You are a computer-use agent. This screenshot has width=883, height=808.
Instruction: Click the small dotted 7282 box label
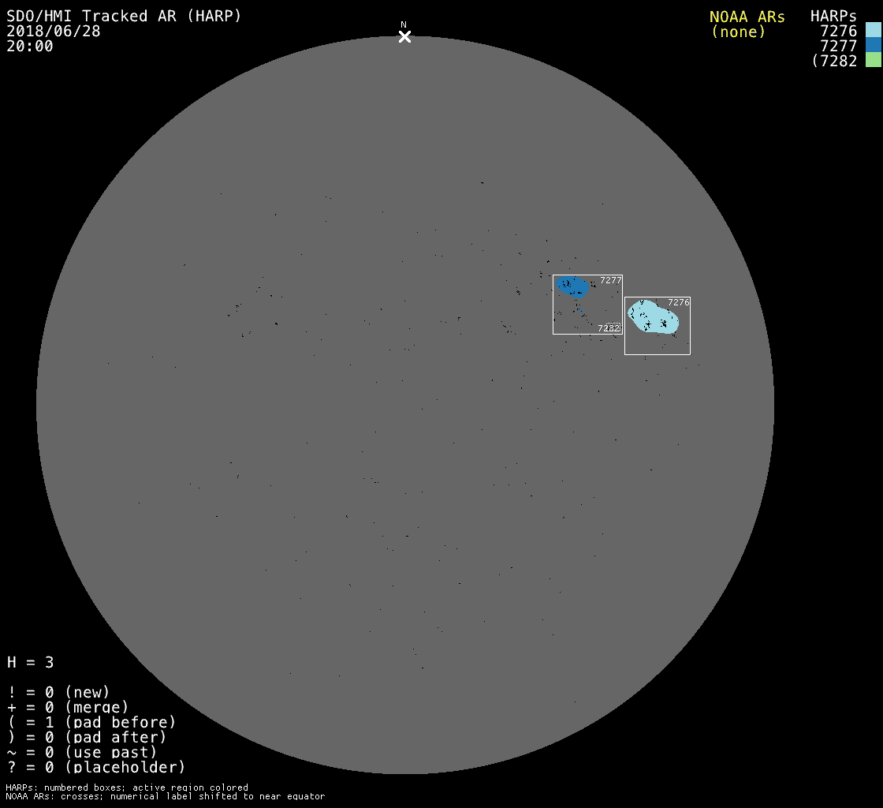(609, 327)
